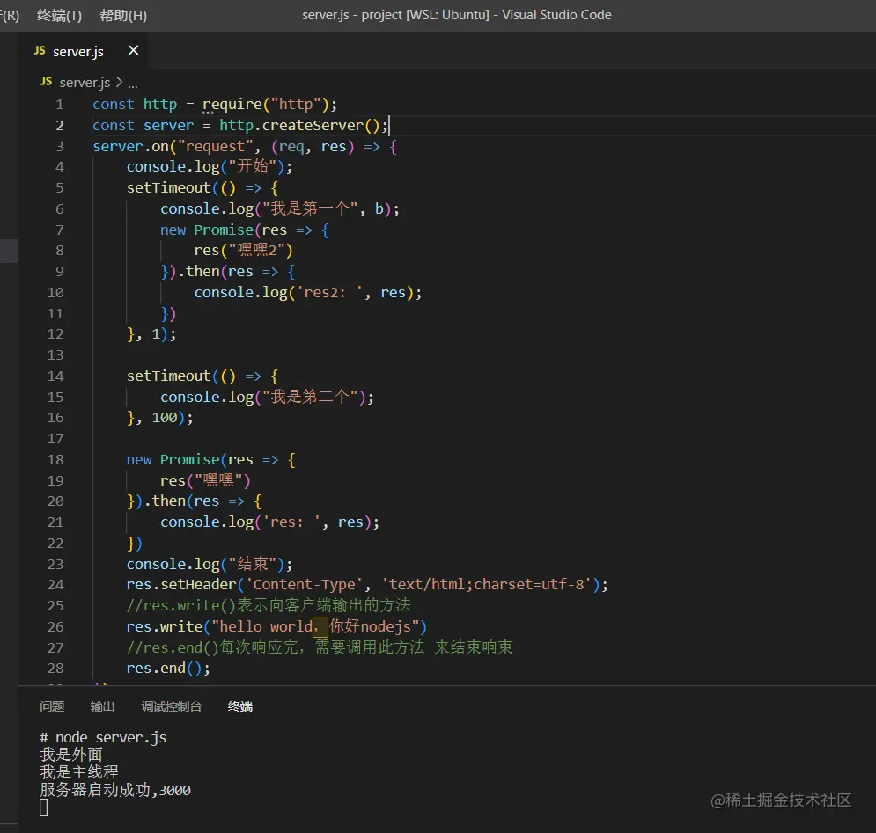Click terminal output 我是外面

tap(71, 755)
